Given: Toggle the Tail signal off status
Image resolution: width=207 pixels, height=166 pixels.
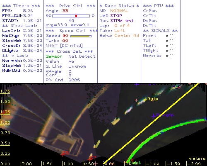Looking at the screenshot, I should click(x=169, y=41).
